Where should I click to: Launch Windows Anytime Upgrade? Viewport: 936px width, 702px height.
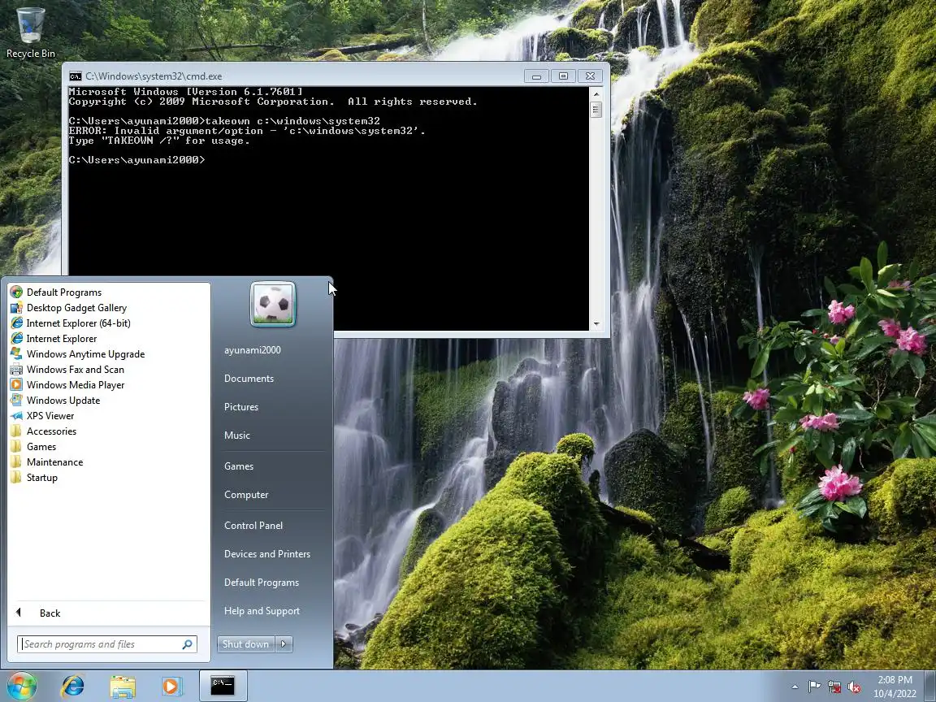[x=78, y=354]
